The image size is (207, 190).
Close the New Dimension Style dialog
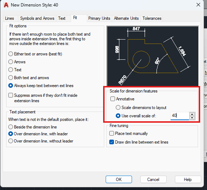pyautogui.click(x=198, y=5)
